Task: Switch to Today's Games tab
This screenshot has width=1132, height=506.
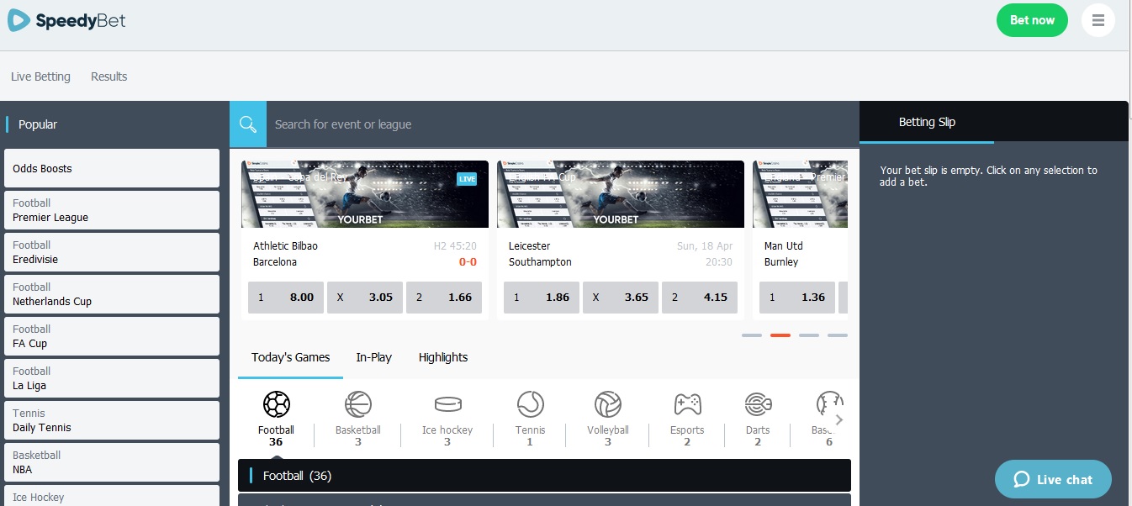Action: point(290,357)
